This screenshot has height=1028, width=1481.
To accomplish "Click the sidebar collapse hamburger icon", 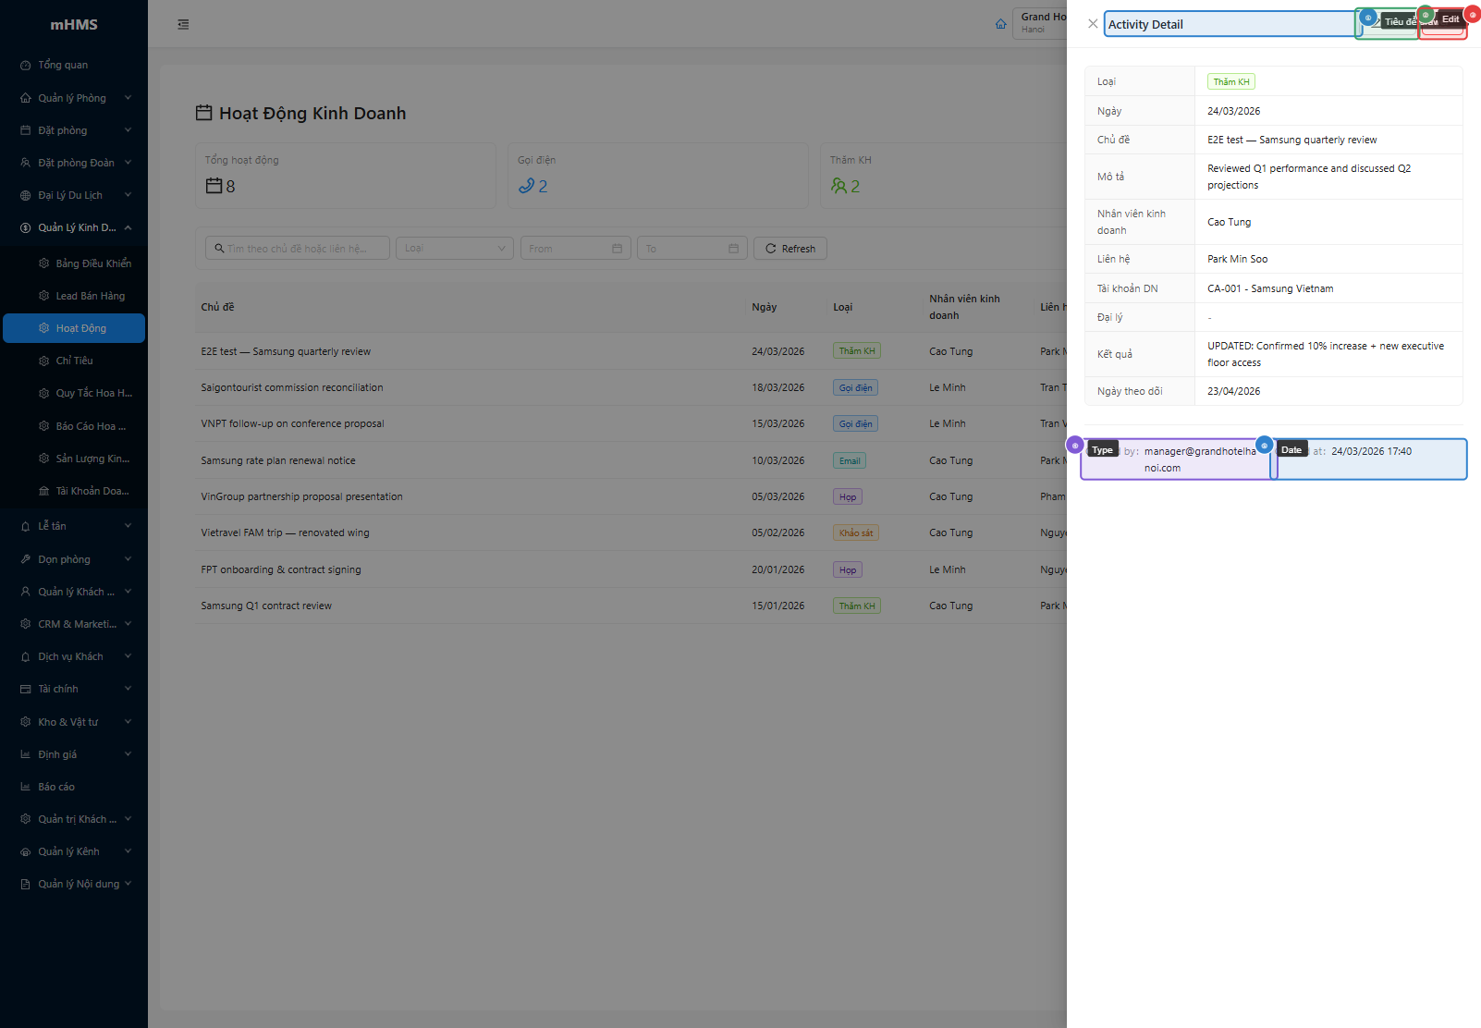I will pyautogui.click(x=183, y=25).
